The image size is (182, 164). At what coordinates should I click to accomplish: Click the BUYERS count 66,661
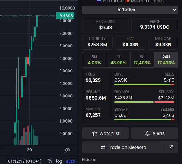[121, 115]
